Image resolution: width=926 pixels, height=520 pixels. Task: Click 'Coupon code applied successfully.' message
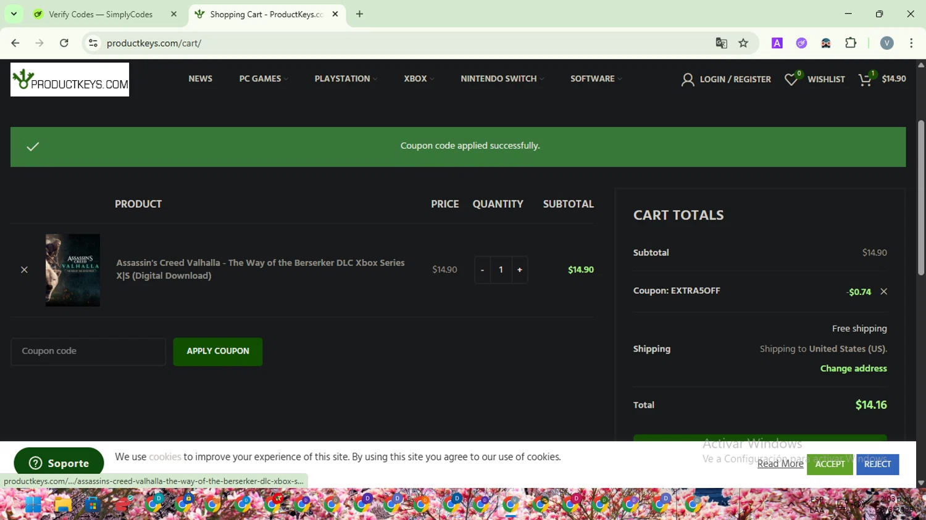[470, 146]
